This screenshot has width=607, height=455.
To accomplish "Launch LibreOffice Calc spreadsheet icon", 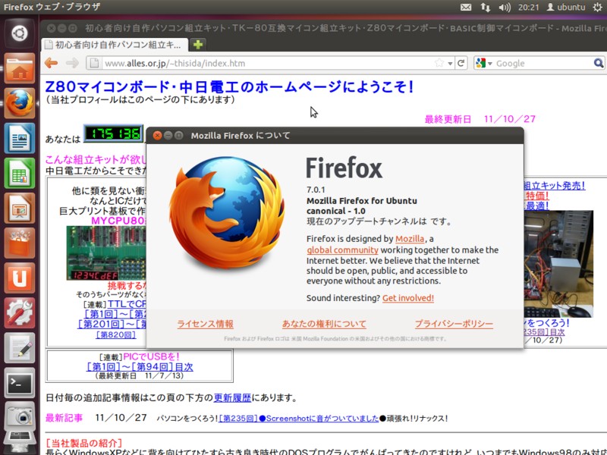I will (20, 173).
